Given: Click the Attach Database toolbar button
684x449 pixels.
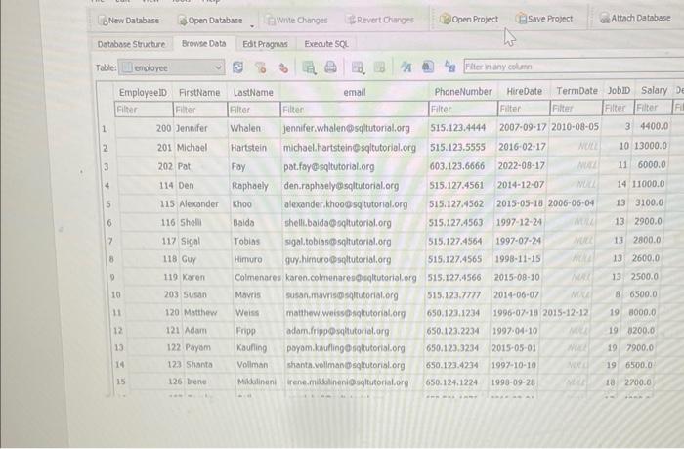Looking at the screenshot, I should (635, 18).
